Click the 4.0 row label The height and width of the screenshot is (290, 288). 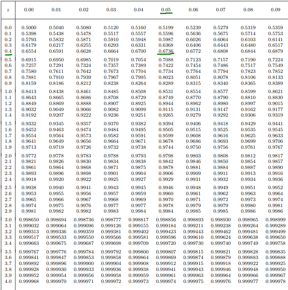pos(8,281)
